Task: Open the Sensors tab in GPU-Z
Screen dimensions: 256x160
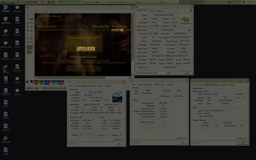Action: [x=151, y=11]
